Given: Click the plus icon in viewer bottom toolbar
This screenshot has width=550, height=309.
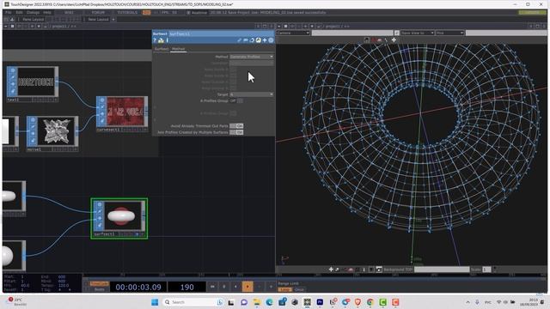Looking at the screenshot, I should click(x=331, y=270).
